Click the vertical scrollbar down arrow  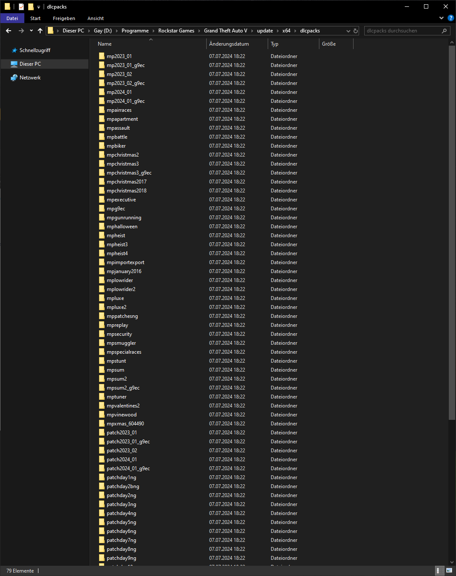tap(452, 562)
